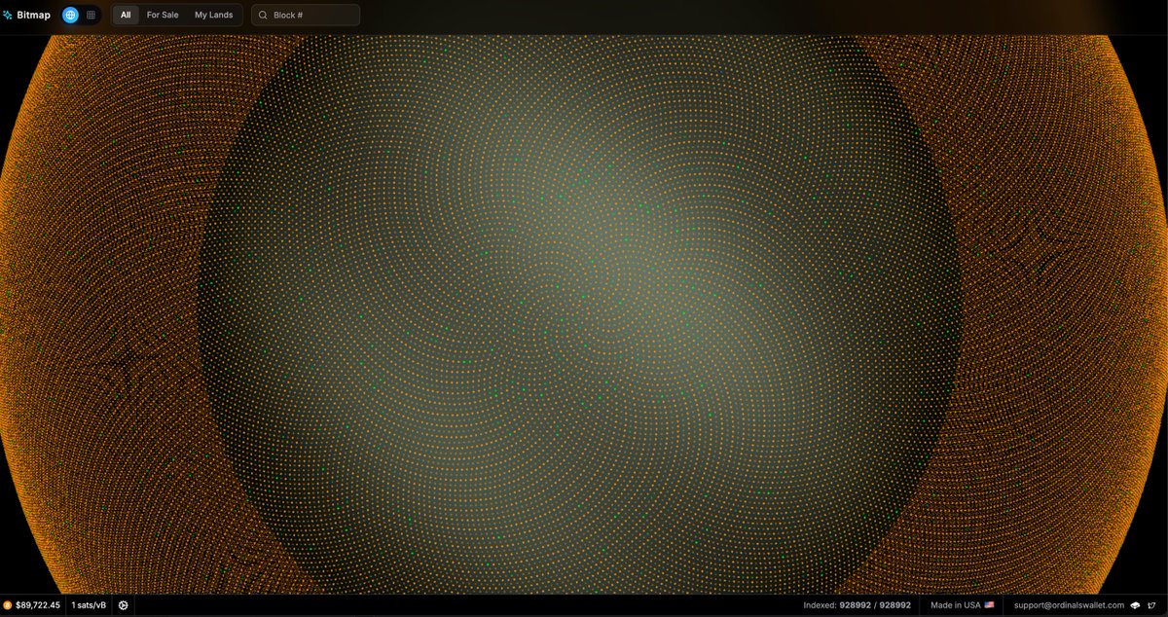Select the All filter tab
1168x617 pixels.
coord(126,15)
